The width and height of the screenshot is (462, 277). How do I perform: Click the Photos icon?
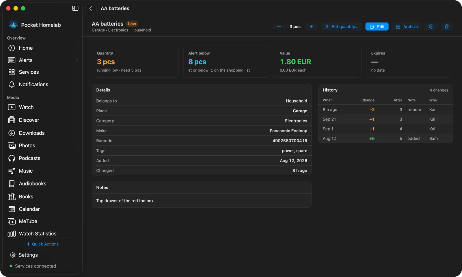click(12, 146)
